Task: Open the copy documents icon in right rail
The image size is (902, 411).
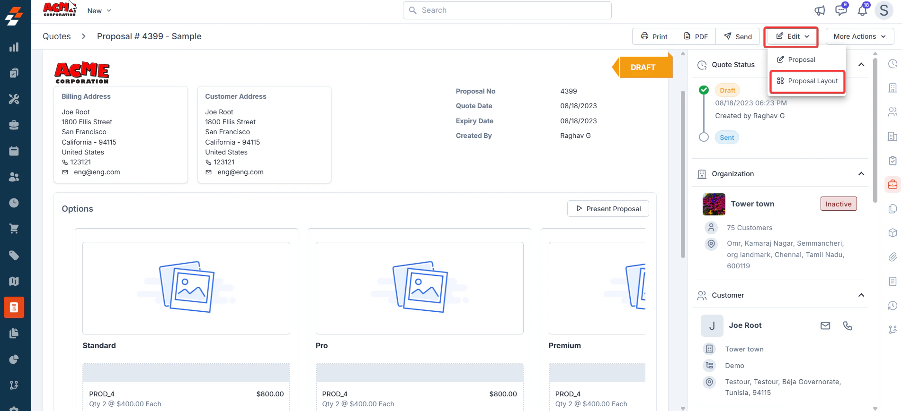Action: coord(893,209)
